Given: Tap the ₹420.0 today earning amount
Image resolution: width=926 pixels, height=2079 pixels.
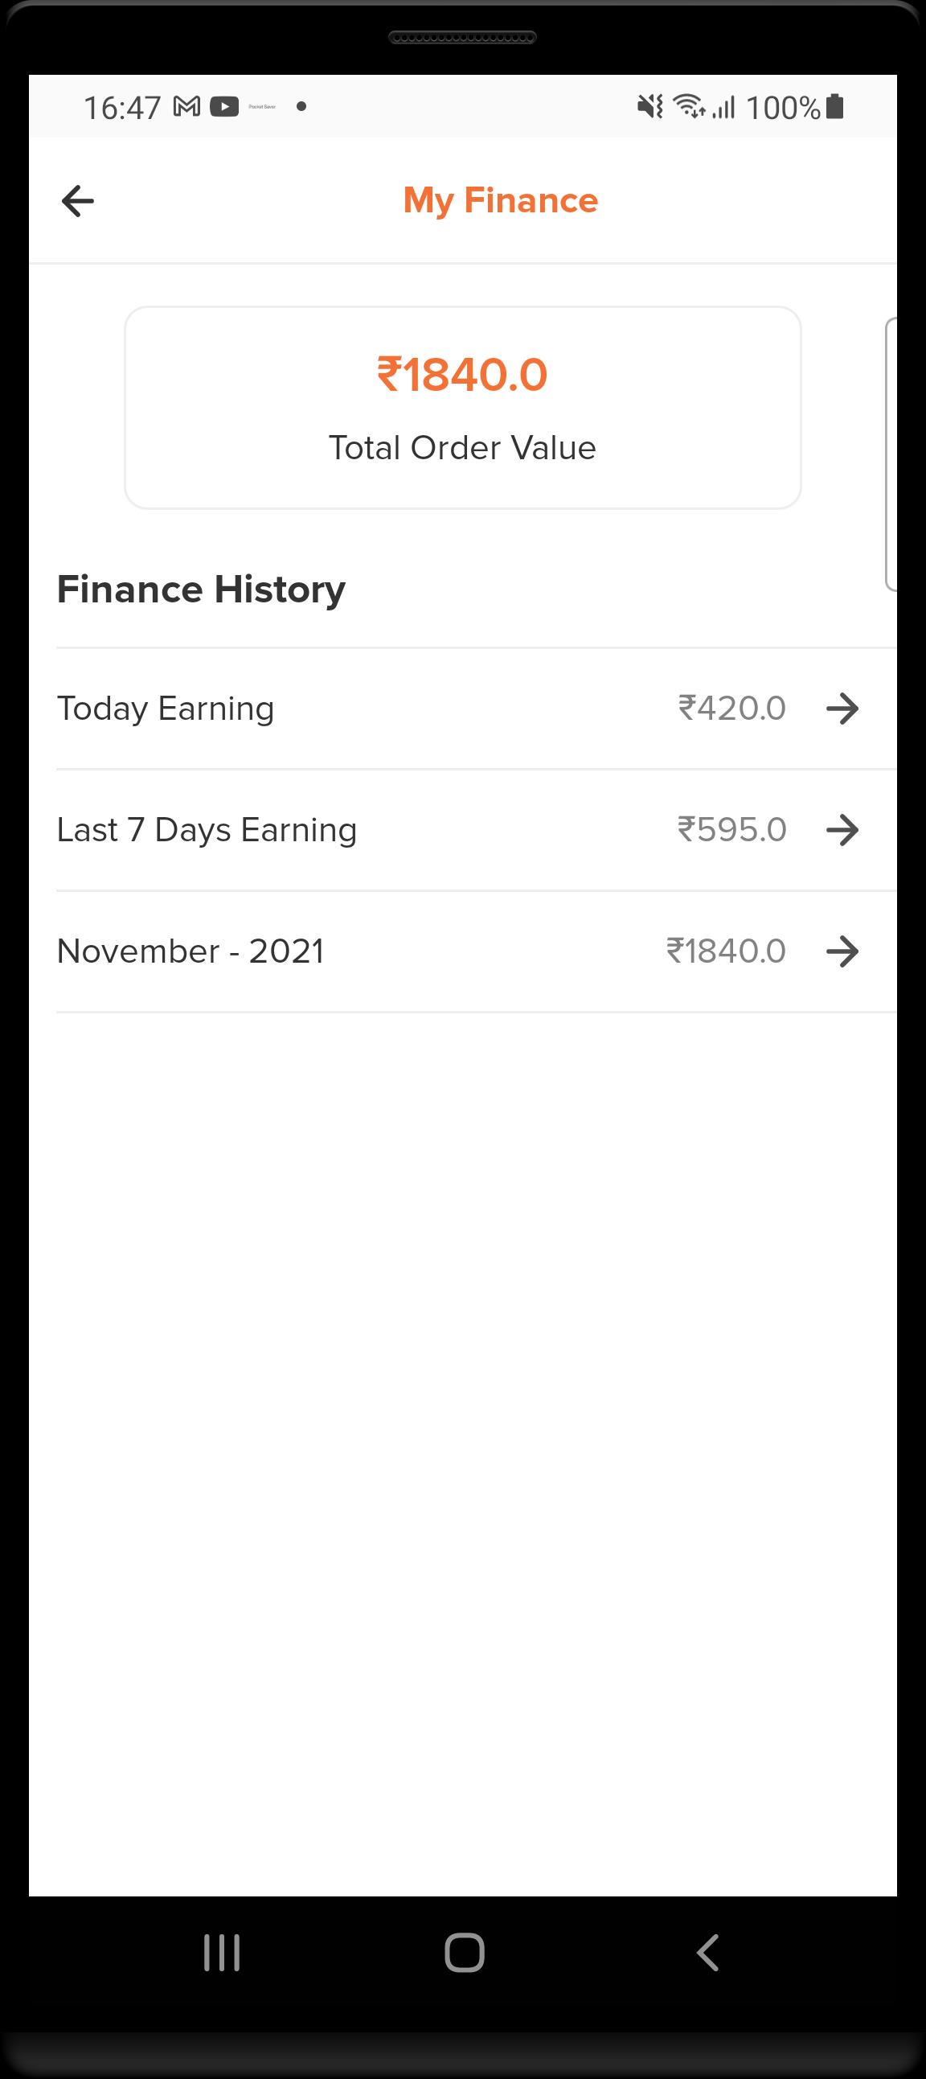Looking at the screenshot, I should (x=731, y=709).
